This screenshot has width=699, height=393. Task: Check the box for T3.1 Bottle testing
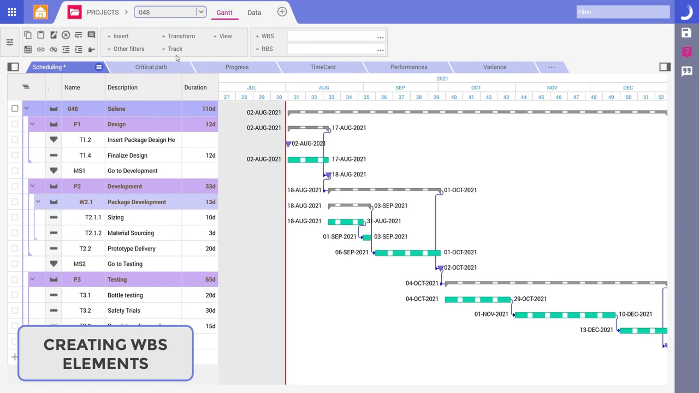[x=15, y=295]
